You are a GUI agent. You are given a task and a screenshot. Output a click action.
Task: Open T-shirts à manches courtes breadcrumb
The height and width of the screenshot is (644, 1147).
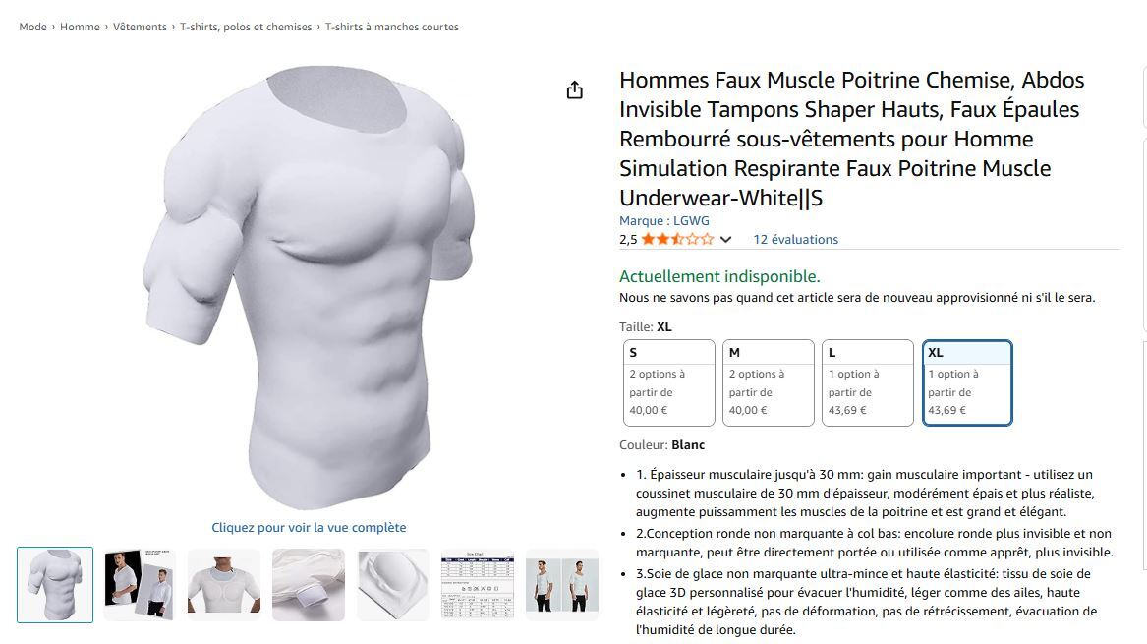pos(392,27)
